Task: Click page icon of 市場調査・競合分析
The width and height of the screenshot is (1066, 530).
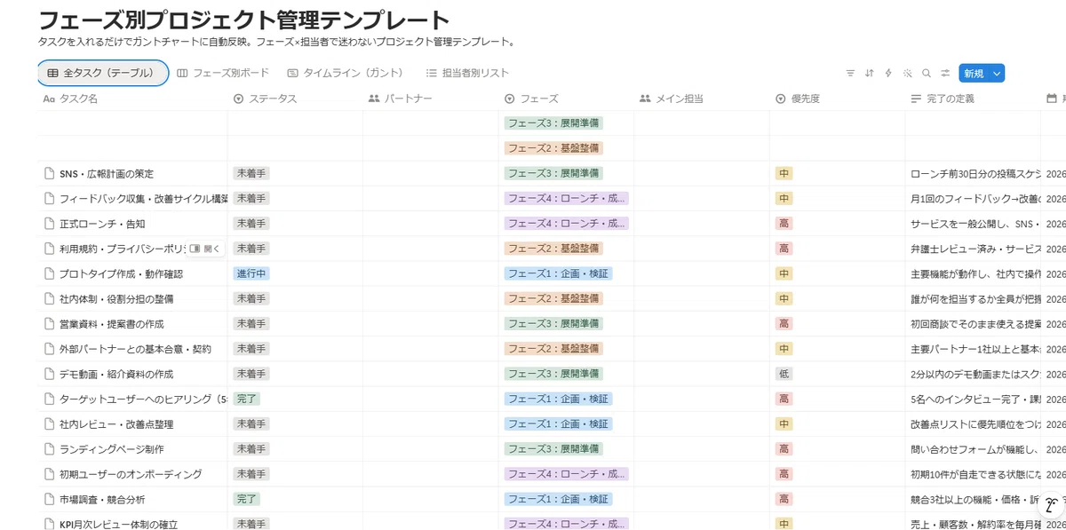Action: pyautogui.click(x=50, y=499)
